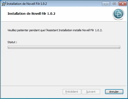This screenshot has height=99, width=128.
Task: Click the empty grey area below progress bar
Action: point(64,67)
